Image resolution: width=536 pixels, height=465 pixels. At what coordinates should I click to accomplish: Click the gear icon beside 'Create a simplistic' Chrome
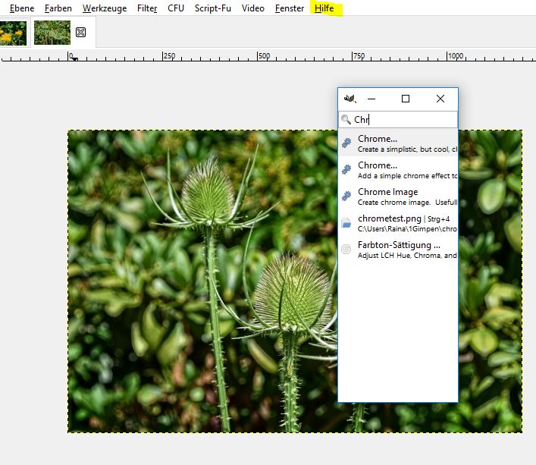point(346,143)
